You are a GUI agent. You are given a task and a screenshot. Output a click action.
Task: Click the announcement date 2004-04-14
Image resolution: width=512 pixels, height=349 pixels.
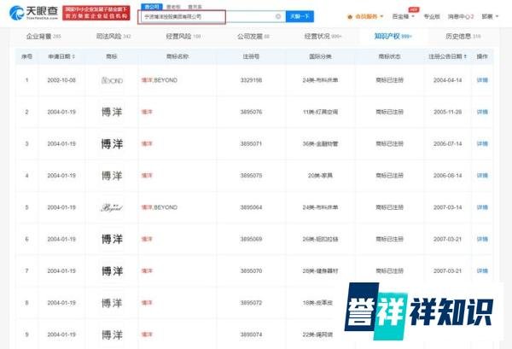447,80
